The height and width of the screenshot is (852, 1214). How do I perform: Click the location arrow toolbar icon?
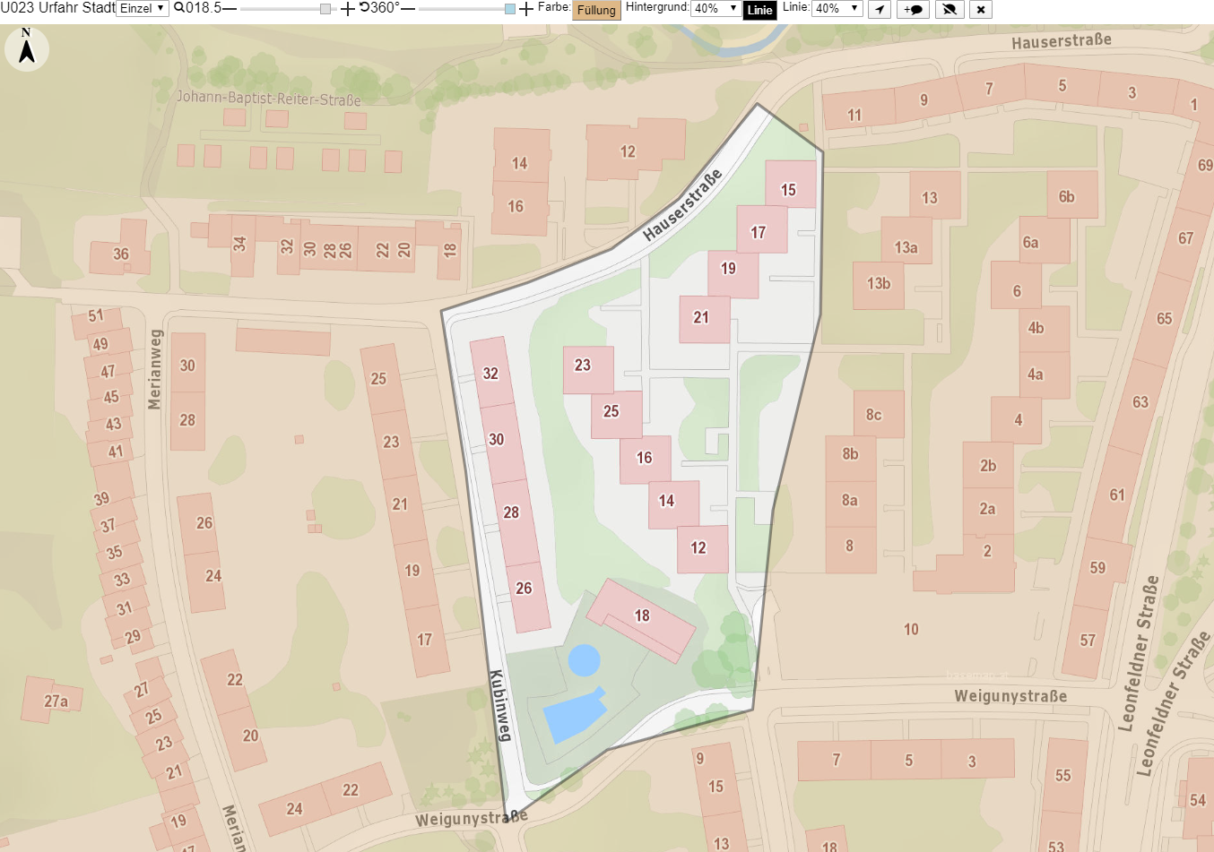[x=880, y=9]
